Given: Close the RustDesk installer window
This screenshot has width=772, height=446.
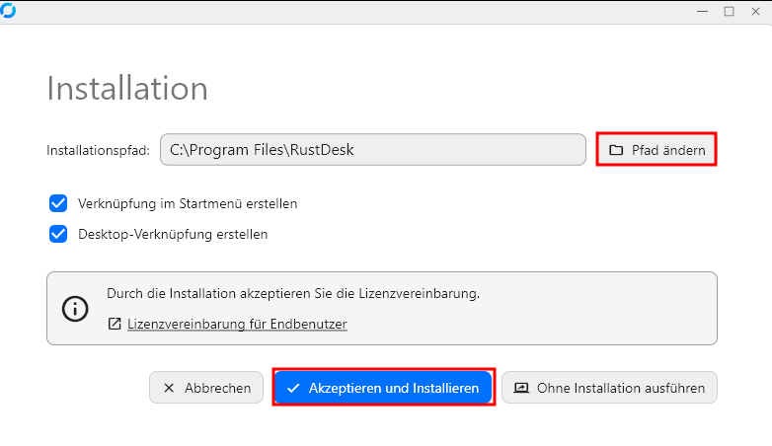Looking at the screenshot, I should pos(754,11).
